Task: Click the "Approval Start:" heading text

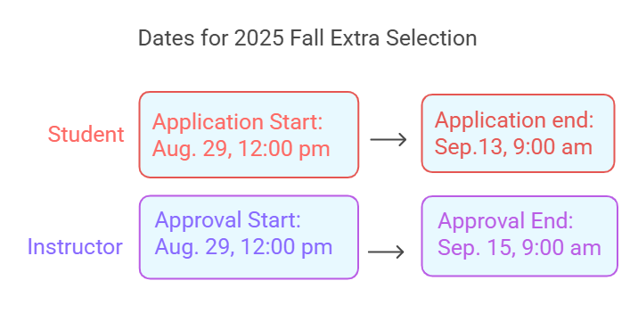Action: pos(227,219)
